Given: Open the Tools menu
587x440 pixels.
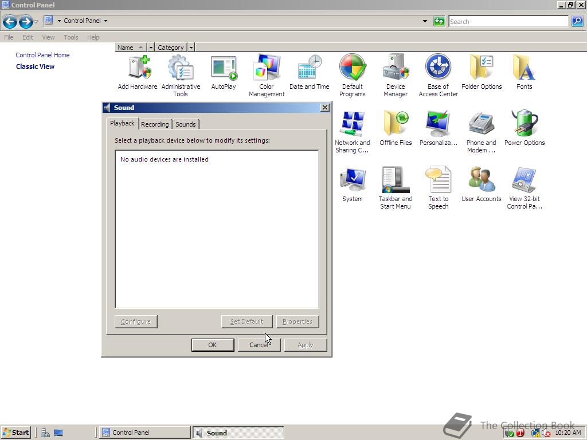Looking at the screenshot, I should [71, 37].
